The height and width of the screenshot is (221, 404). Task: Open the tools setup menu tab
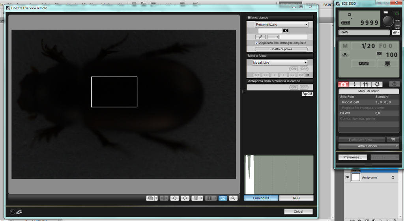(x=366, y=84)
